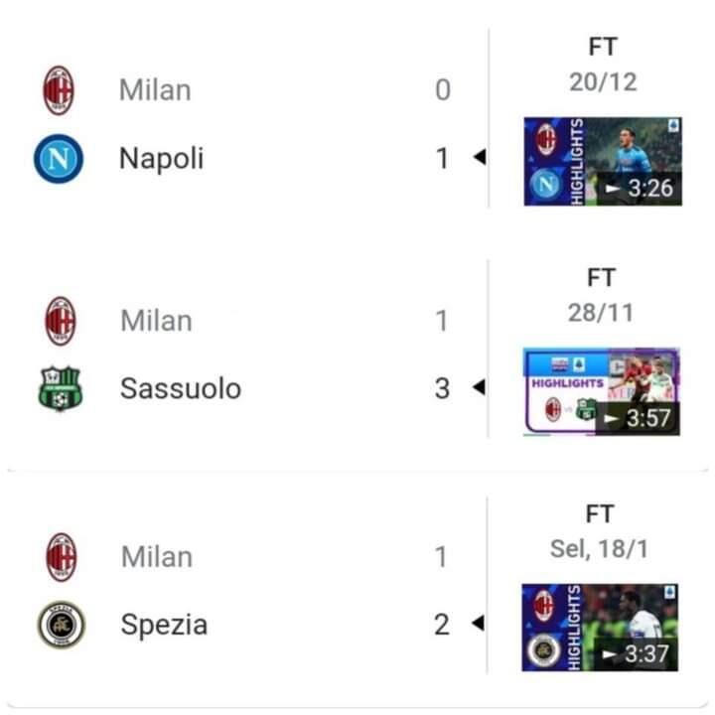
Task: Play the Milan vs Spezia highlights video
Action: [600, 627]
